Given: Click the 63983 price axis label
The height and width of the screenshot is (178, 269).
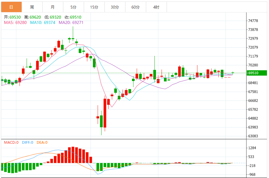Looking at the screenshot, I should [x=253, y=127].
